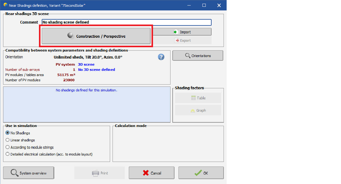Show the shading factors Graph
This screenshot has height=184, width=341.
point(198,110)
